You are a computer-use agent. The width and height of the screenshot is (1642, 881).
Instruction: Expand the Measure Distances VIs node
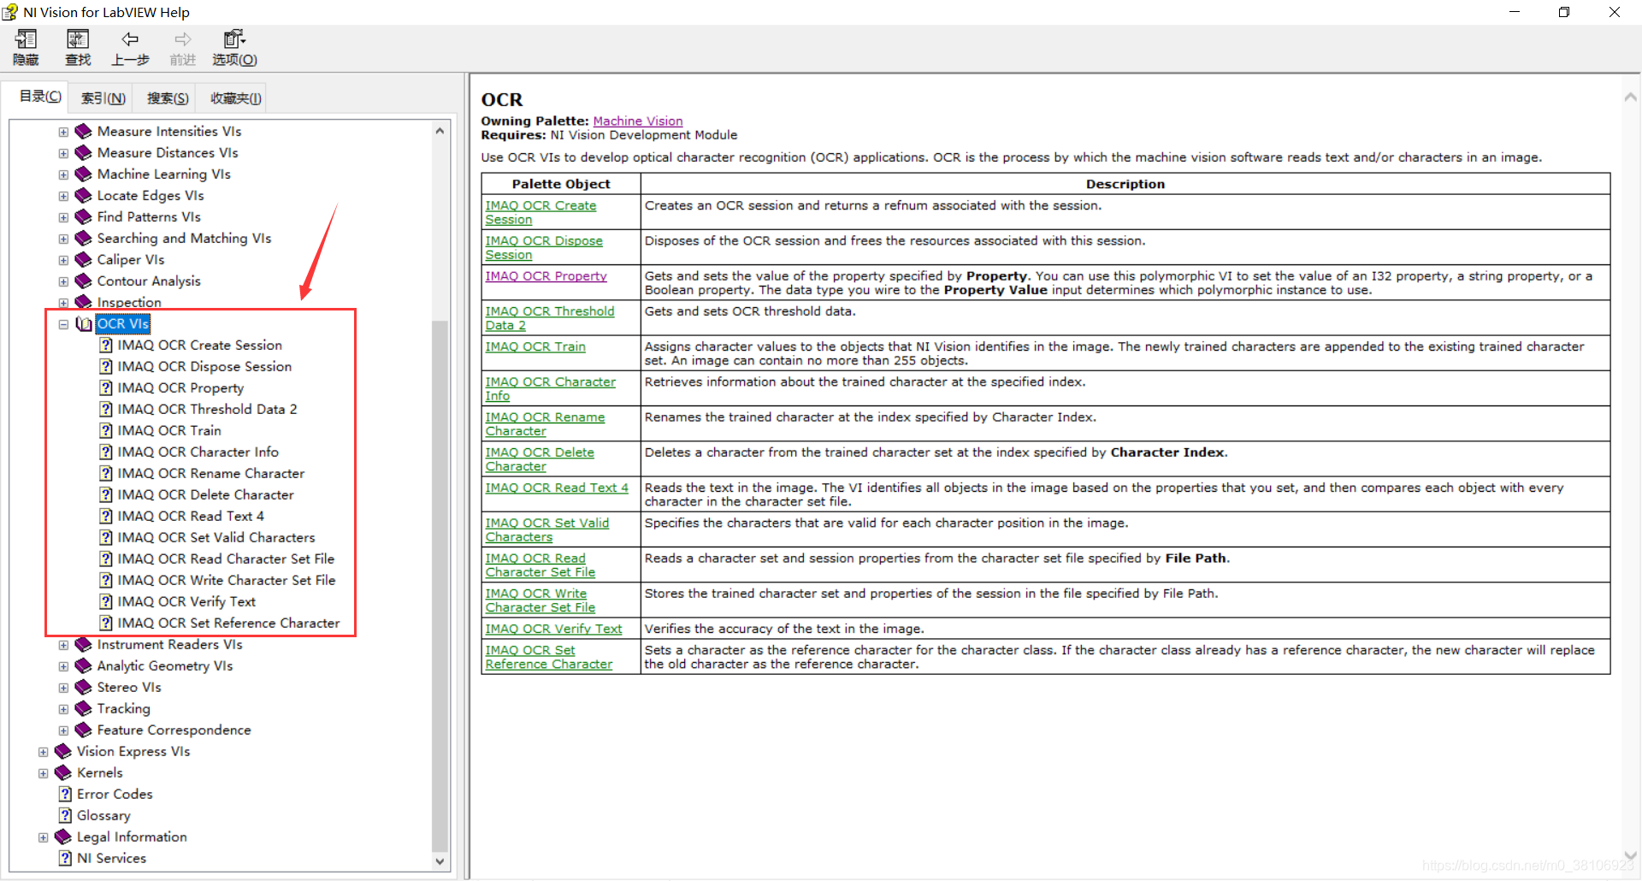click(63, 153)
